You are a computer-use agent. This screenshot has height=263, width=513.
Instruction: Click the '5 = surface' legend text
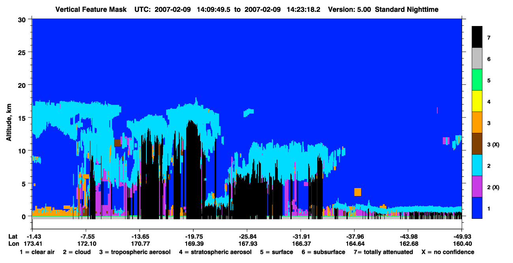(277, 252)
